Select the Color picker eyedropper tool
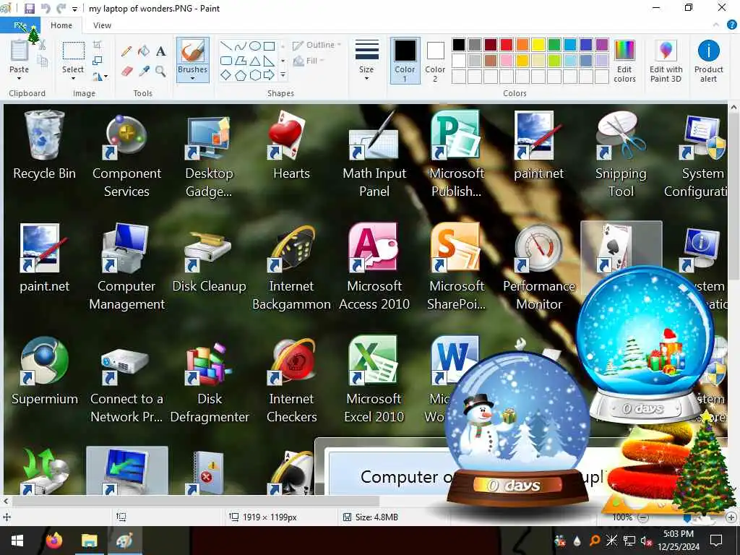This screenshot has height=555, width=740. tap(144, 72)
